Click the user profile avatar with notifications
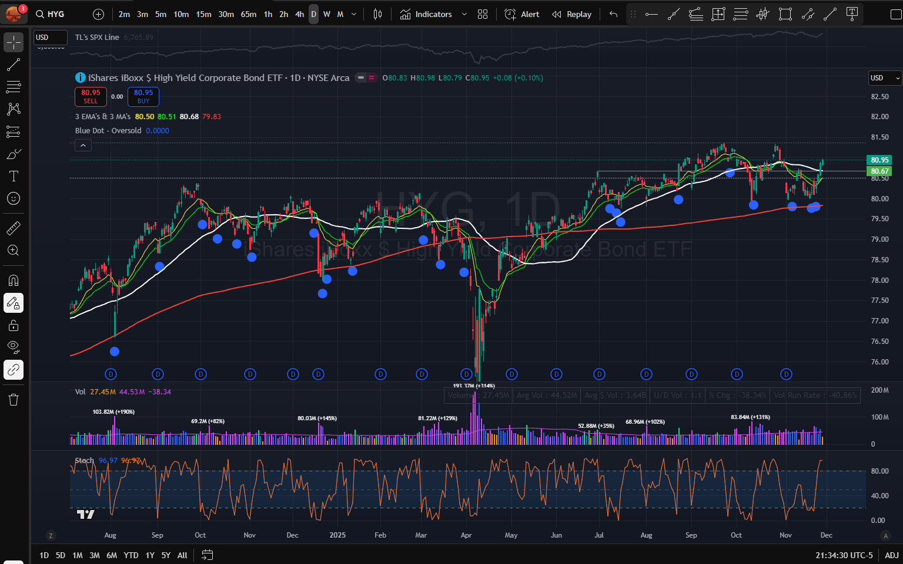The height and width of the screenshot is (564, 903). (14, 12)
